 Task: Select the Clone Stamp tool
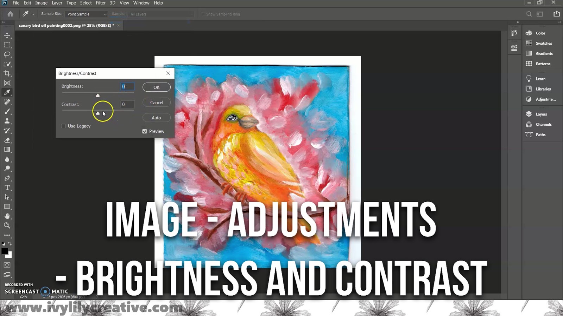point(7,121)
